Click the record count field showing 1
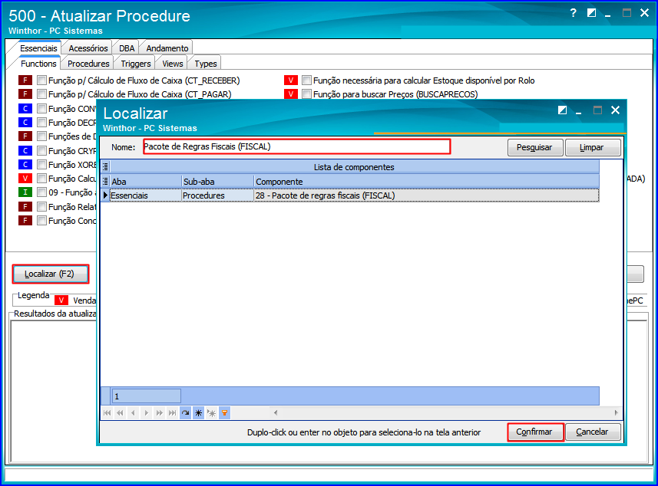The image size is (658, 486). pos(146,396)
